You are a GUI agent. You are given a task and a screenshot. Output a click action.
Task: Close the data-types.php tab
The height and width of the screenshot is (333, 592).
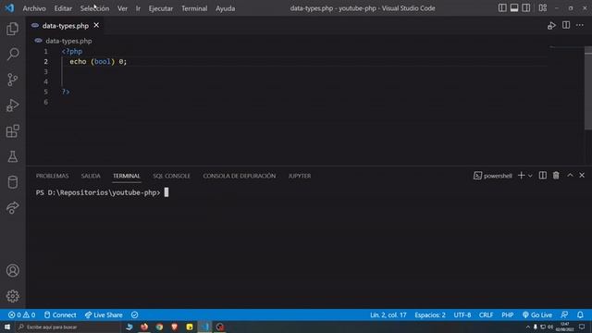(x=96, y=25)
